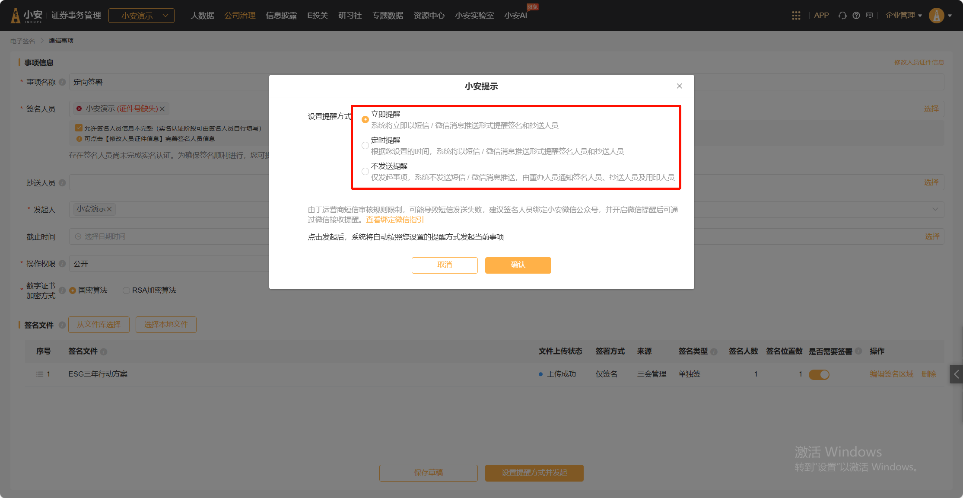Viewport: 963px width, 498px height.
Task: Select the 不发送提醒 radio option
Action: (365, 171)
